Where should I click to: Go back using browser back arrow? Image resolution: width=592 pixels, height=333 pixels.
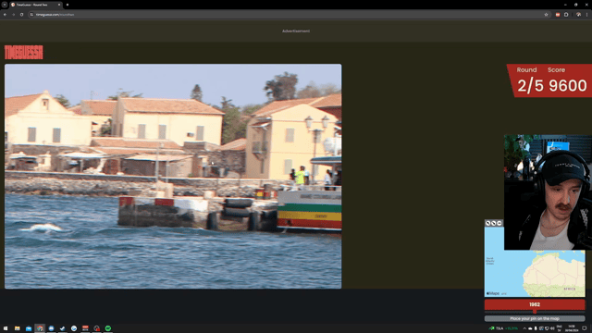[5, 15]
